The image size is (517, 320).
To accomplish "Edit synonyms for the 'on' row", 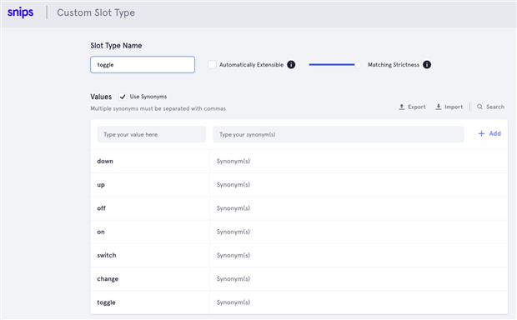I will (x=233, y=232).
